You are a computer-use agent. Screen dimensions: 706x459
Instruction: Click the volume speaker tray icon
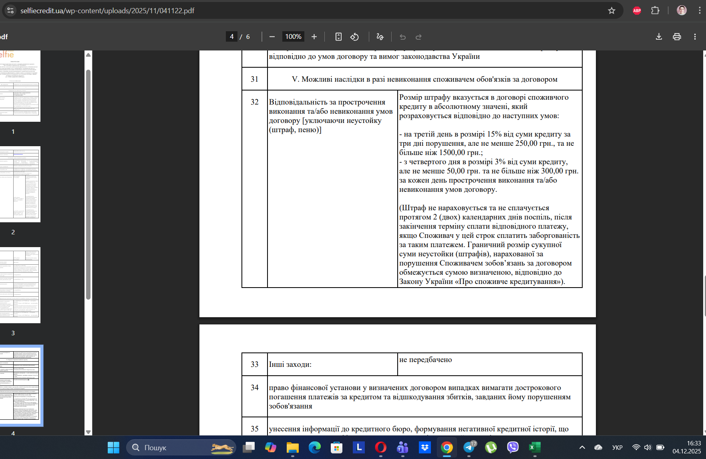tap(648, 447)
